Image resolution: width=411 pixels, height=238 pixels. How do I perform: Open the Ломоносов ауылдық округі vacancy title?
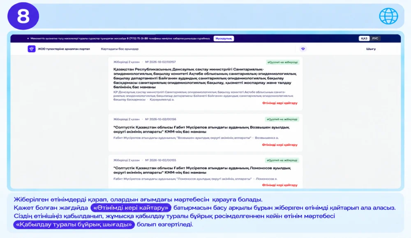[x=202, y=170]
